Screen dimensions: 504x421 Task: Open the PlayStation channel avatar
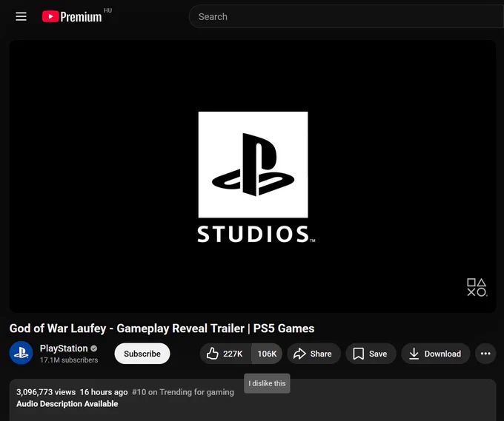tap(21, 353)
